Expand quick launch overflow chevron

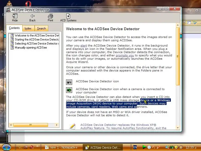[x=37, y=146]
